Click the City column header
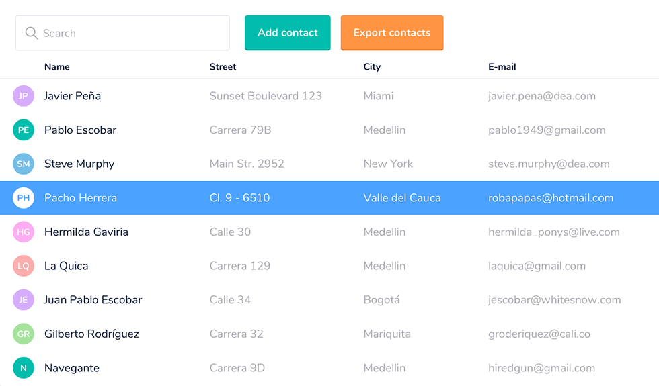Image resolution: width=659 pixels, height=386 pixels. (372, 67)
